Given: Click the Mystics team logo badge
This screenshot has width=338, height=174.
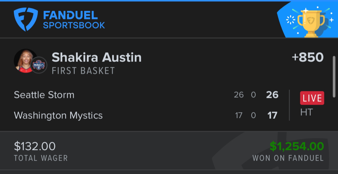Looking at the screenshot, I should [x=39, y=65].
